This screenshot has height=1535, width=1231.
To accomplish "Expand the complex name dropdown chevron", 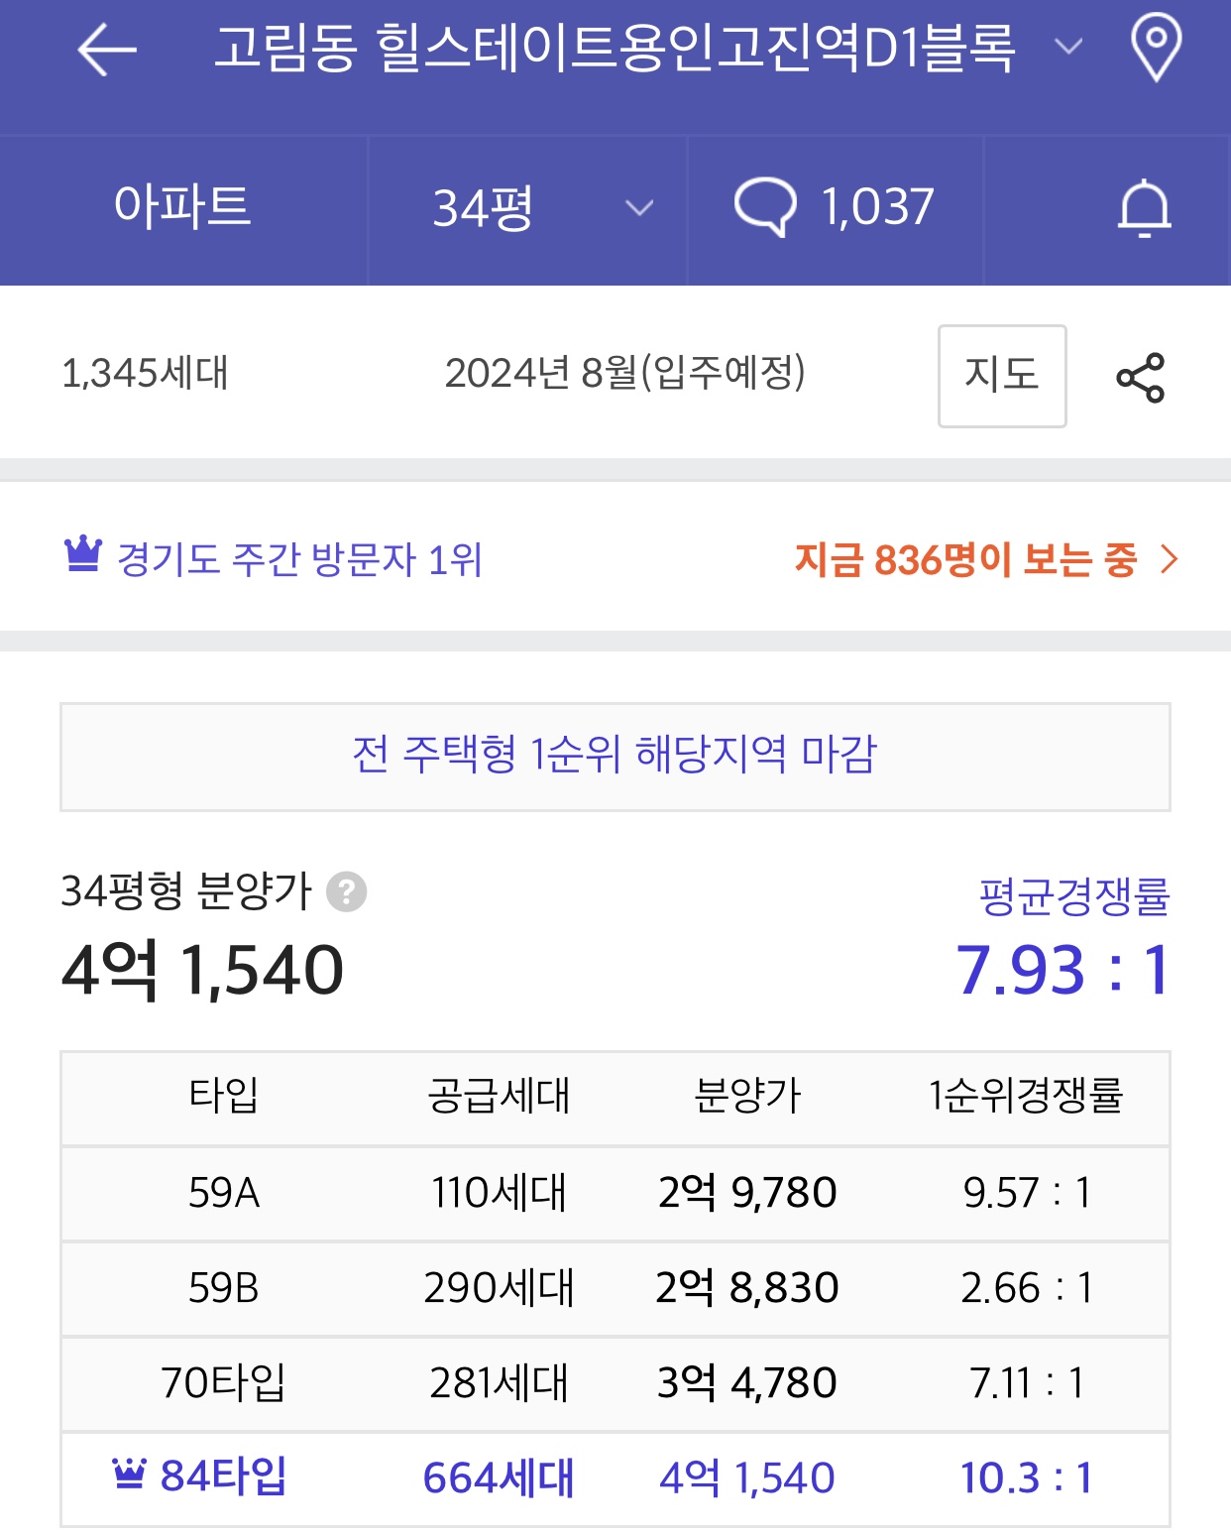I will point(1067,47).
